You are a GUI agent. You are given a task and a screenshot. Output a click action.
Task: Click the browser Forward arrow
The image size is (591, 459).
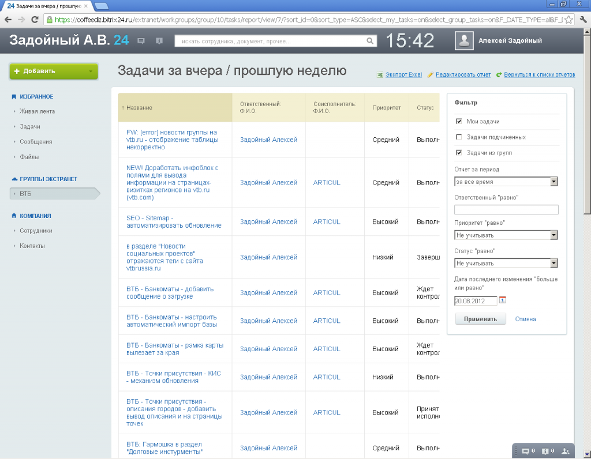pyautogui.click(x=21, y=20)
